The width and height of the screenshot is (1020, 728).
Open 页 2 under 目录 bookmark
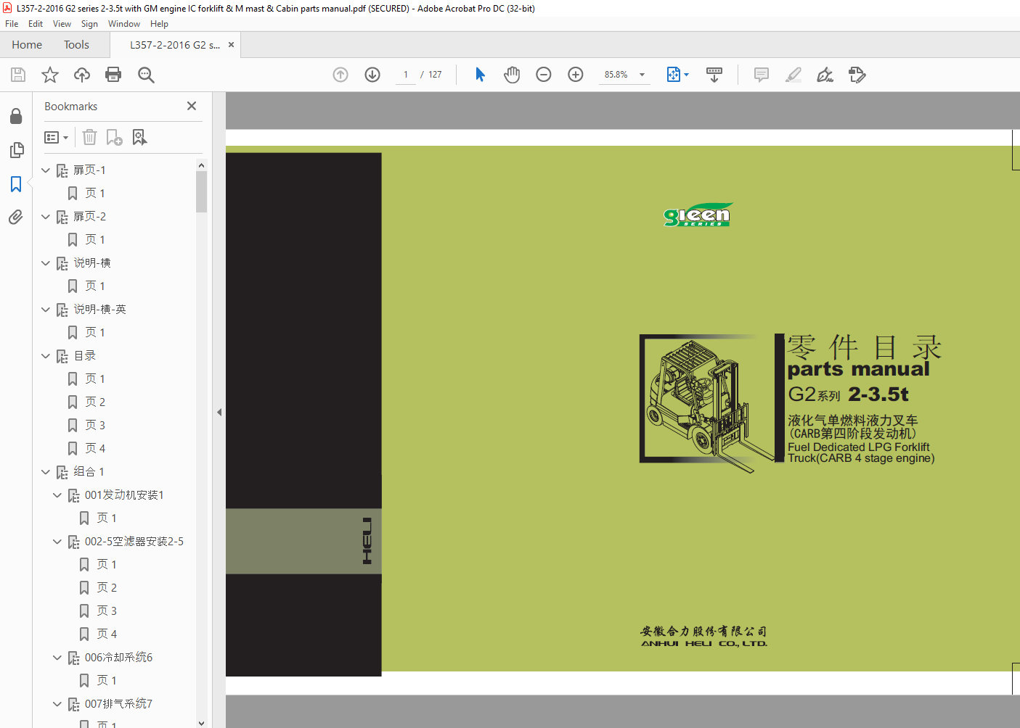(x=95, y=402)
